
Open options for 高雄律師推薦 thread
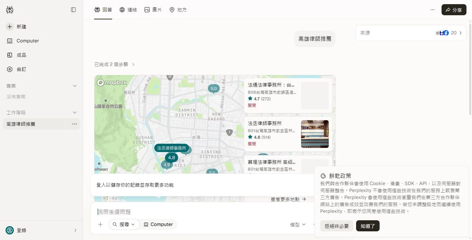click(75, 124)
